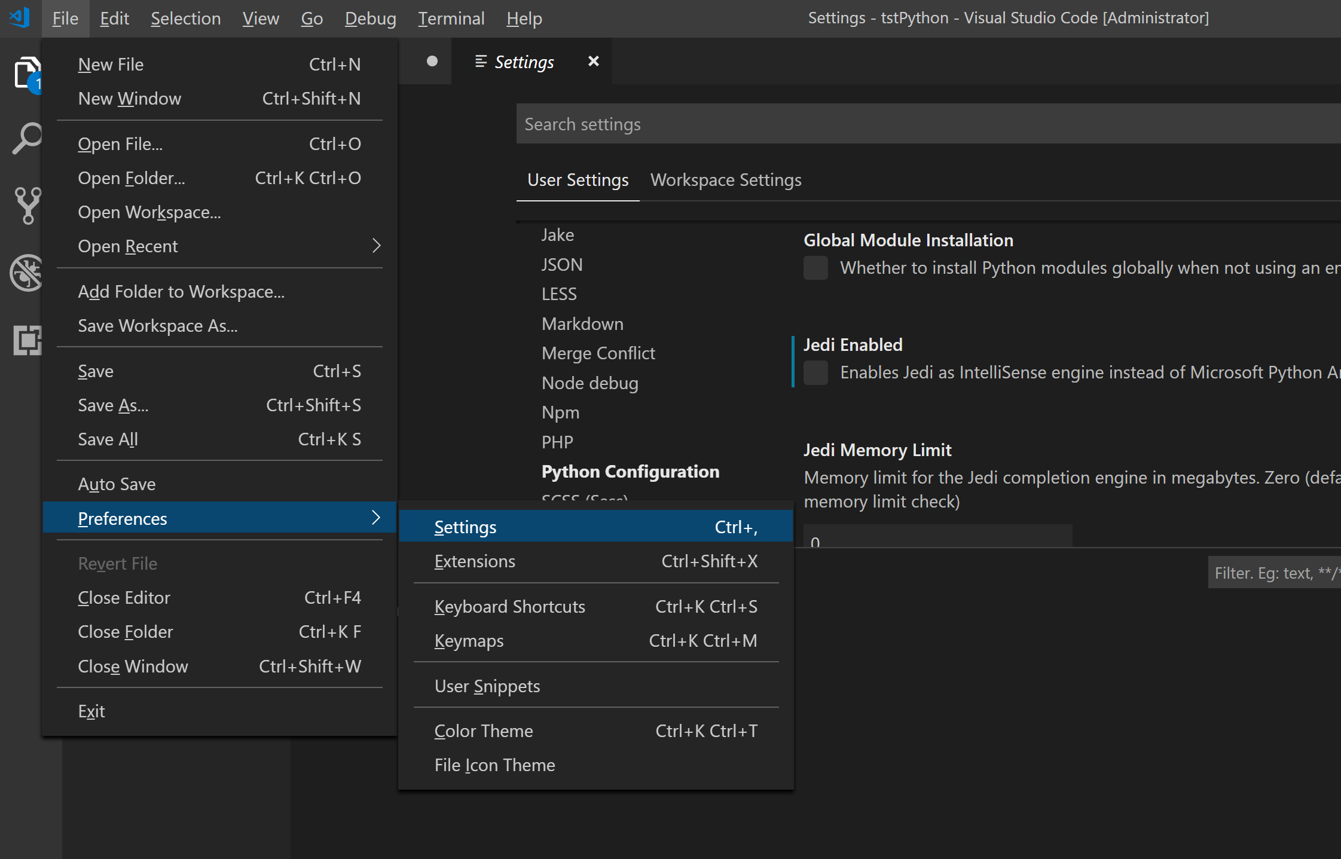Expand Preferences submenu arrow

[x=376, y=518]
